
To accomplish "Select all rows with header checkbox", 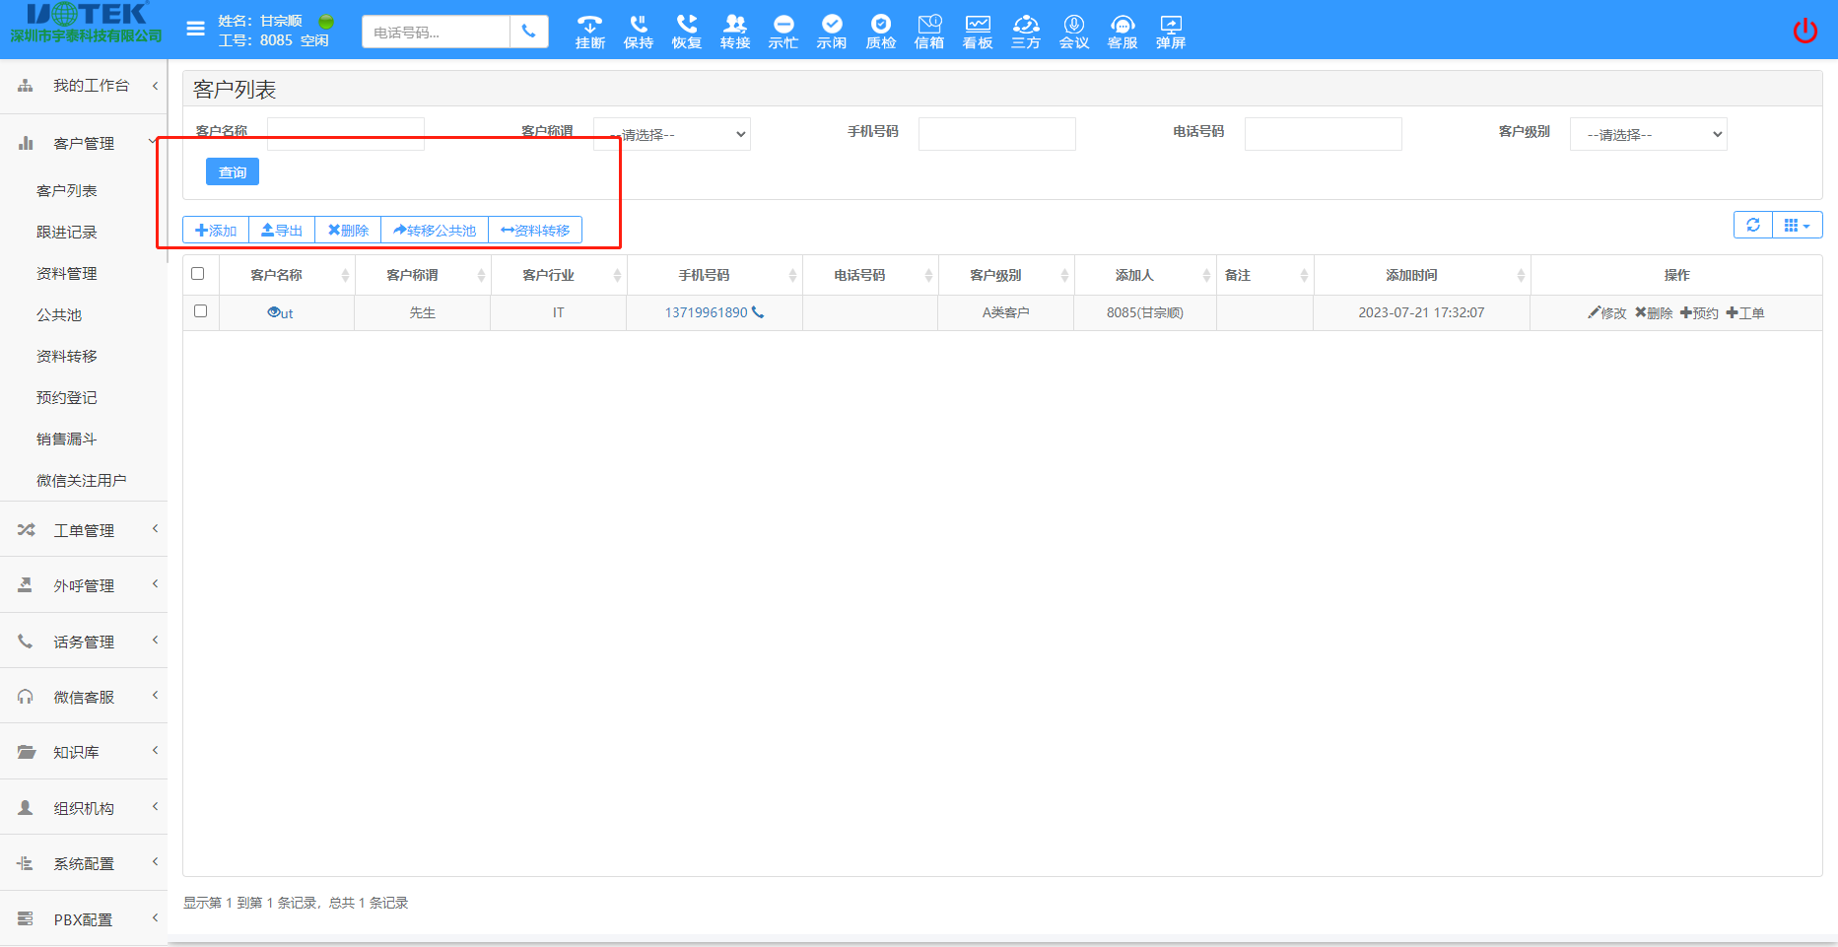I will 198,274.
